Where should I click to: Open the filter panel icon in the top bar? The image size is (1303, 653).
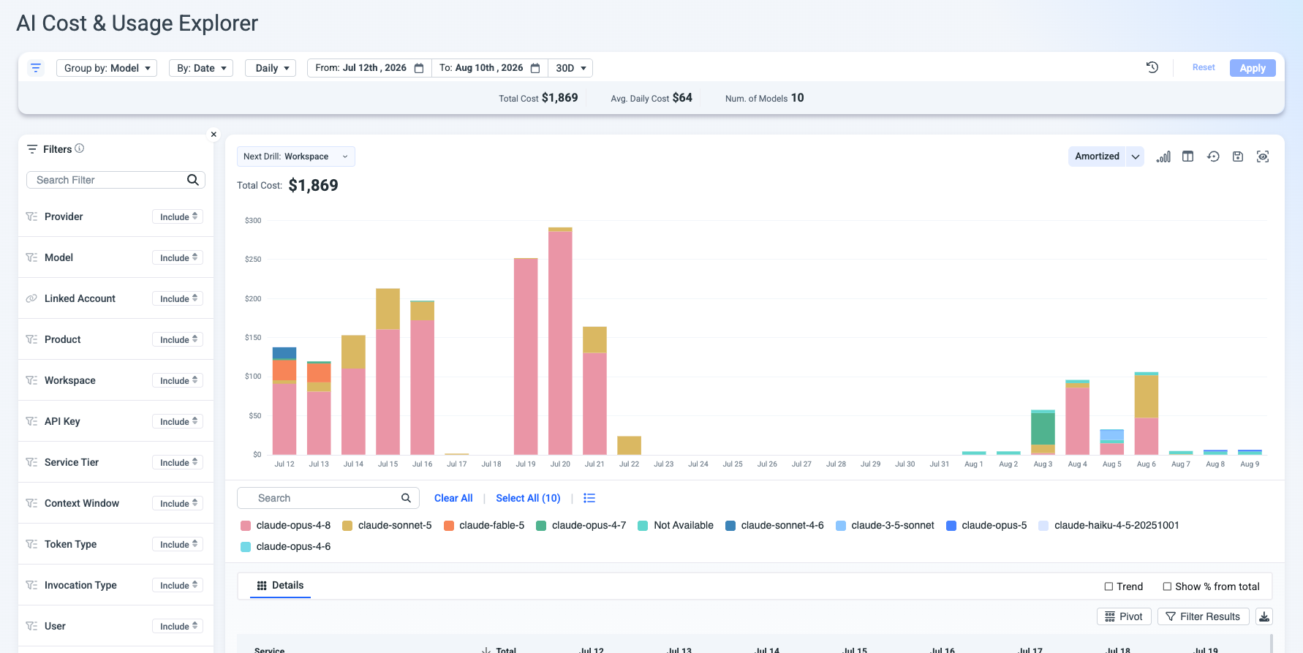(x=36, y=68)
